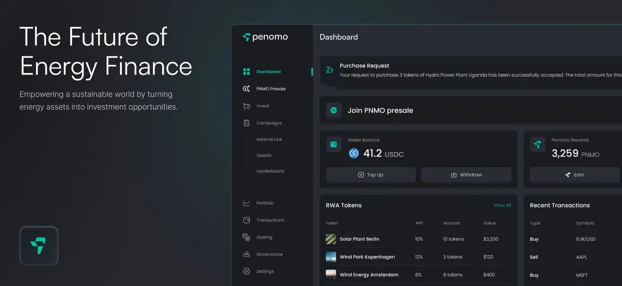
Task: Open the Transactions menu item
Action: tap(270, 220)
